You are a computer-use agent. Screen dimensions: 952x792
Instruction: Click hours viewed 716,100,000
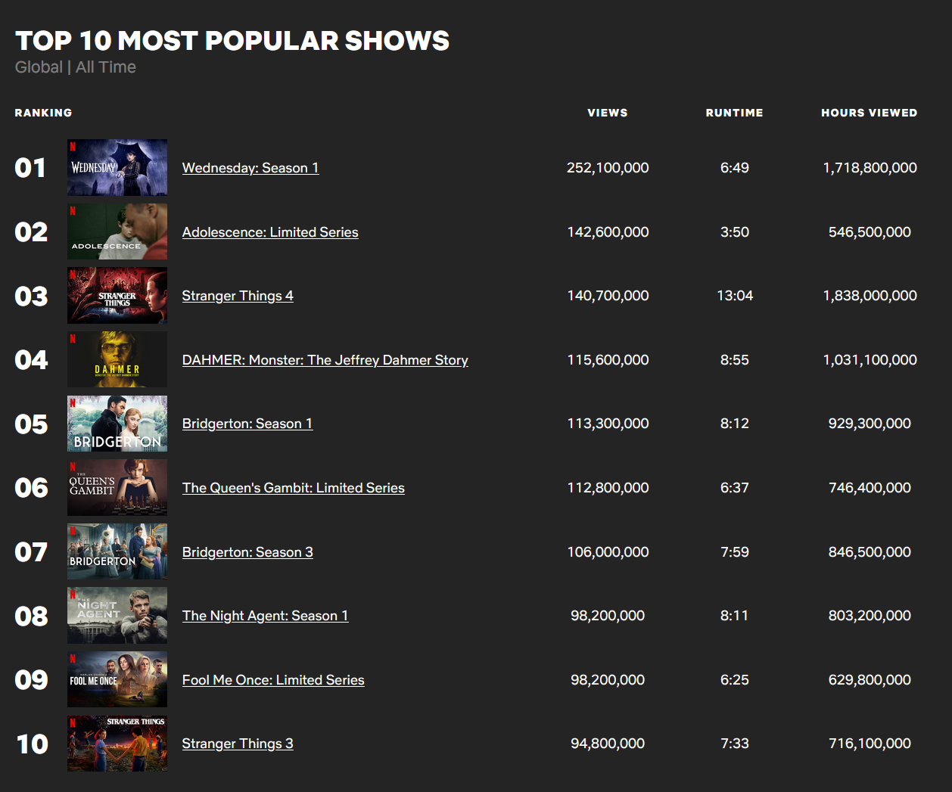(x=870, y=744)
